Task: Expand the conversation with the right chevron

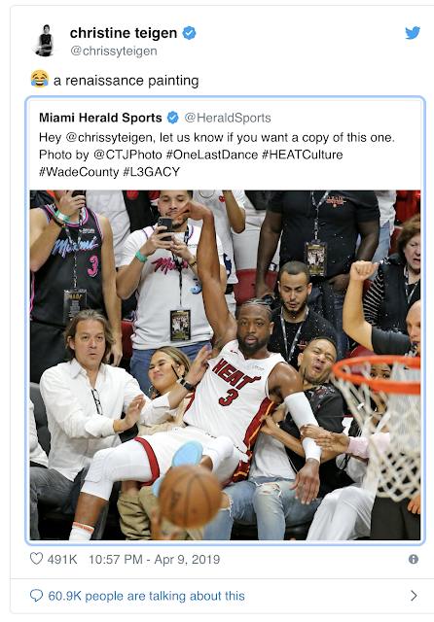Action: [414, 596]
